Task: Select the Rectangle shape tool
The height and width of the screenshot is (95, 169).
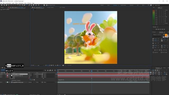Action: pos(22,5)
